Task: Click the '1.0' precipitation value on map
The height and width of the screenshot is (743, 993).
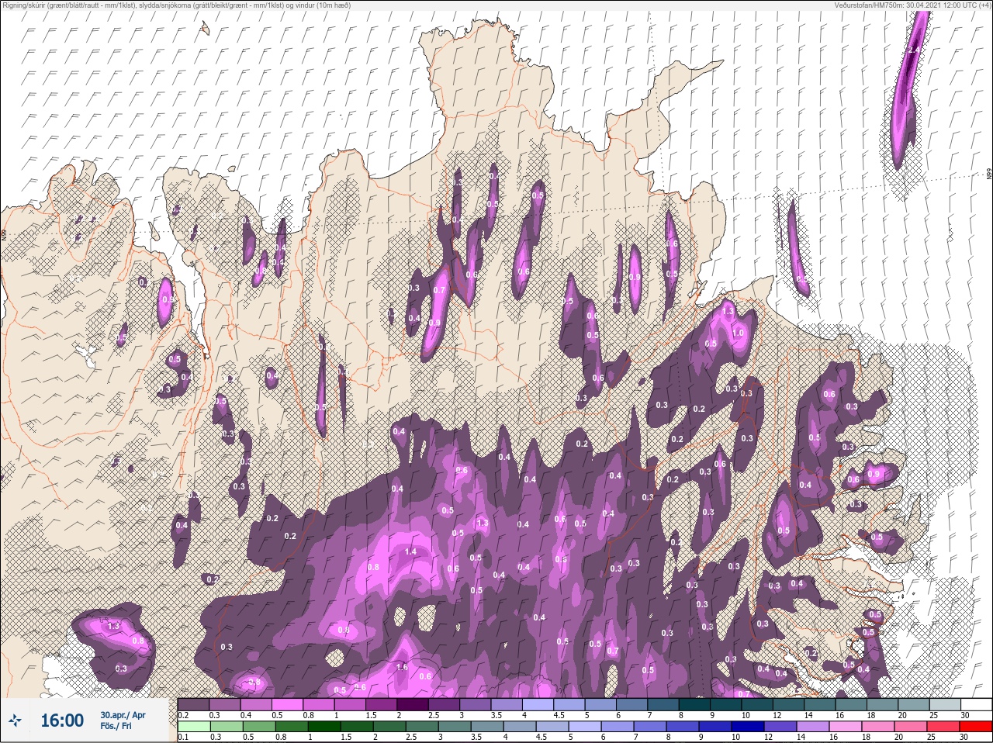Action: pyautogui.click(x=739, y=333)
